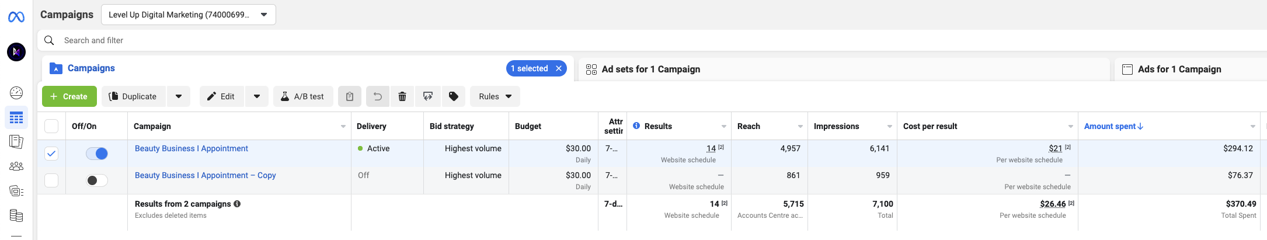Click the info icon beside Results header
1267x240 pixels.
coord(636,126)
